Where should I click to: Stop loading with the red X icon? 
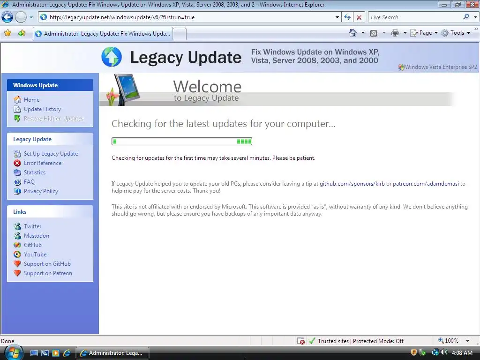pos(359,17)
